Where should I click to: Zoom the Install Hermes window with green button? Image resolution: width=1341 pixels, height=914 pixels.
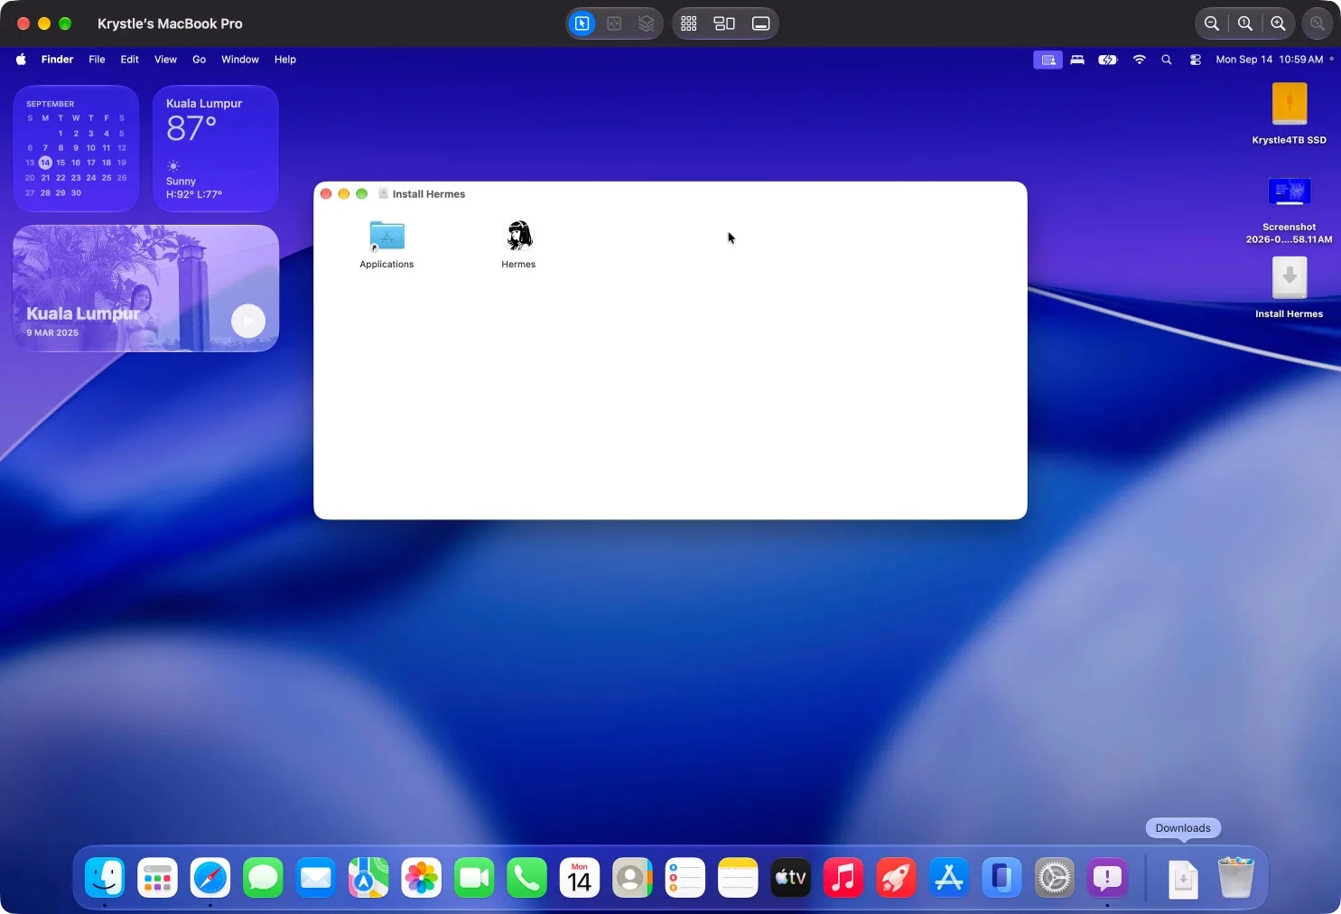click(362, 194)
